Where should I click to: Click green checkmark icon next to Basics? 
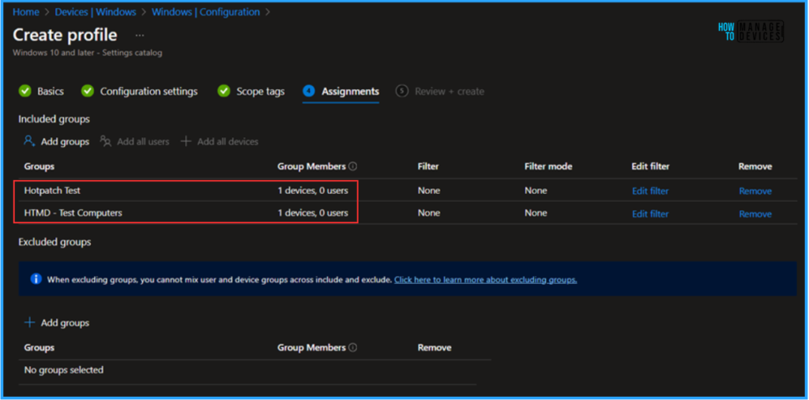pyautogui.click(x=24, y=92)
